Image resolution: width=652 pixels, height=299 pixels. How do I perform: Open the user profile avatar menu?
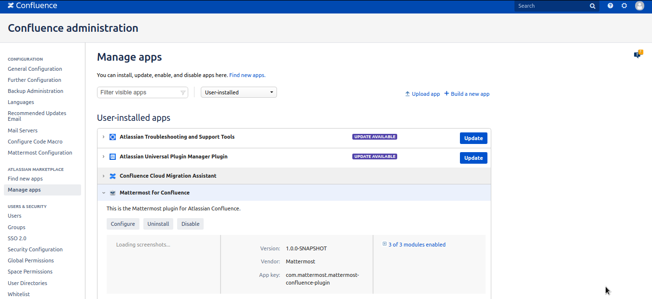point(639,6)
